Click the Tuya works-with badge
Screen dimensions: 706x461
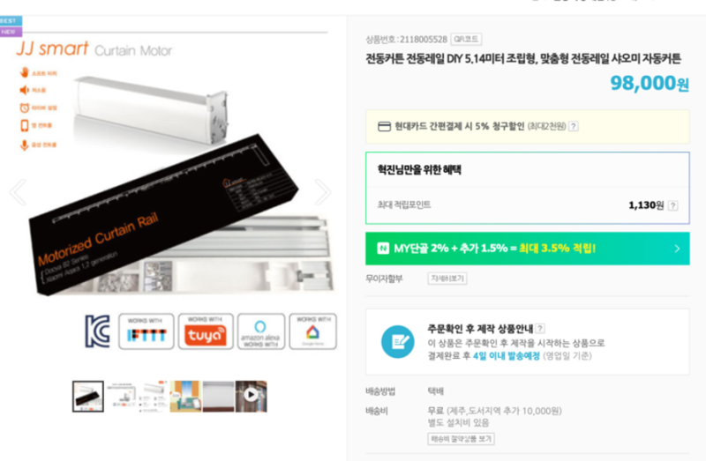(206, 331)
